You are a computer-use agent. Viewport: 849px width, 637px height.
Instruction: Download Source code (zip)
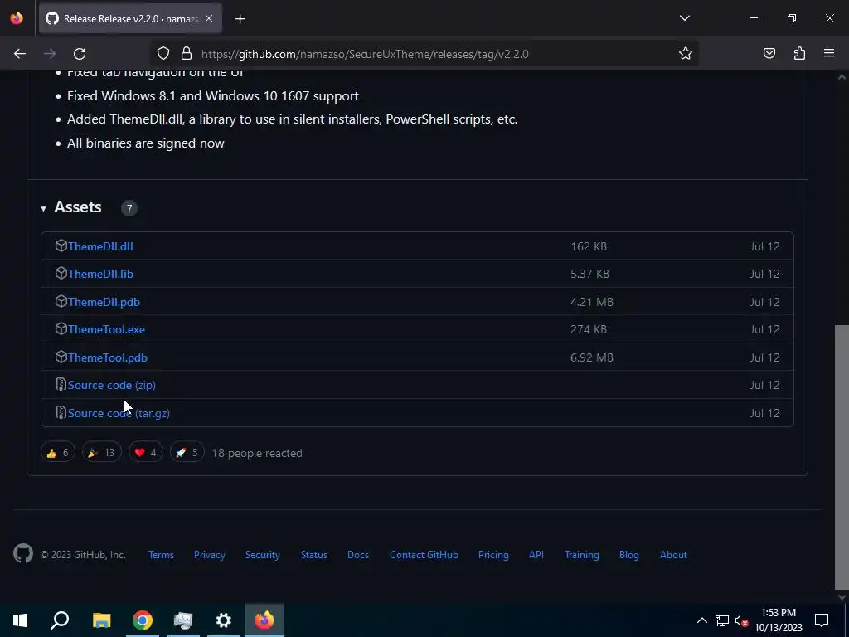pyautogui.click(x=112, y=385)
